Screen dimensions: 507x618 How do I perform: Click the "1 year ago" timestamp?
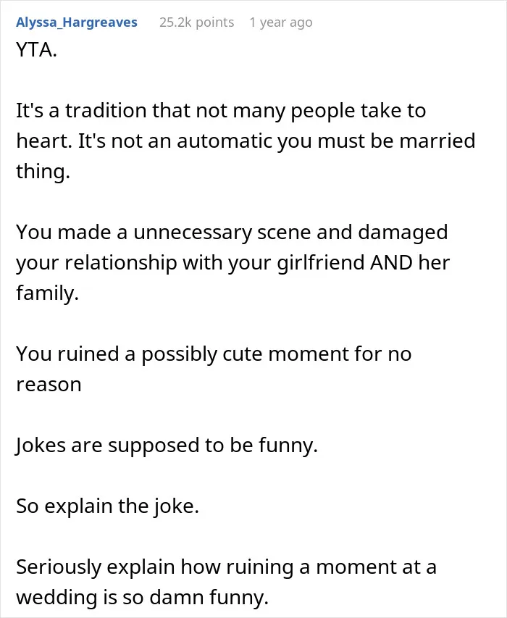(280, 22)
